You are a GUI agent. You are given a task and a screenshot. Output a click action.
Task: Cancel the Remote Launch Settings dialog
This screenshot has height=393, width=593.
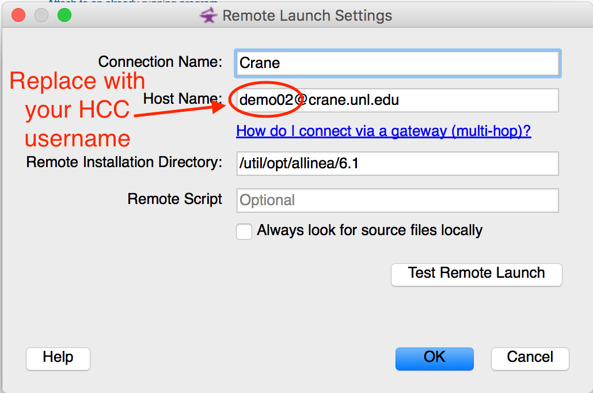click(530, 358)
